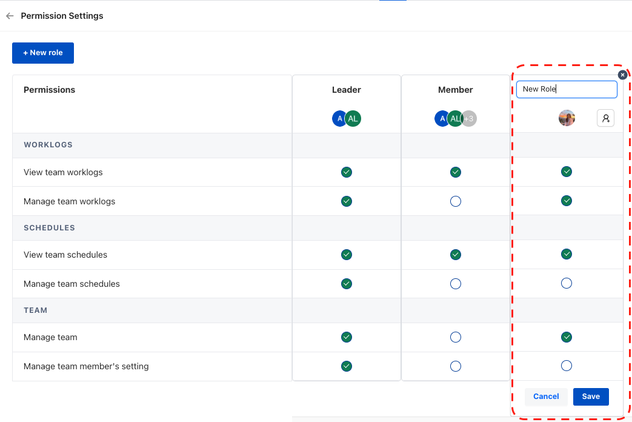Enable Manage team for Member role

(x=456, y=337)
